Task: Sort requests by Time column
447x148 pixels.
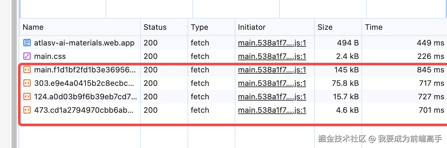Action: 374,27
